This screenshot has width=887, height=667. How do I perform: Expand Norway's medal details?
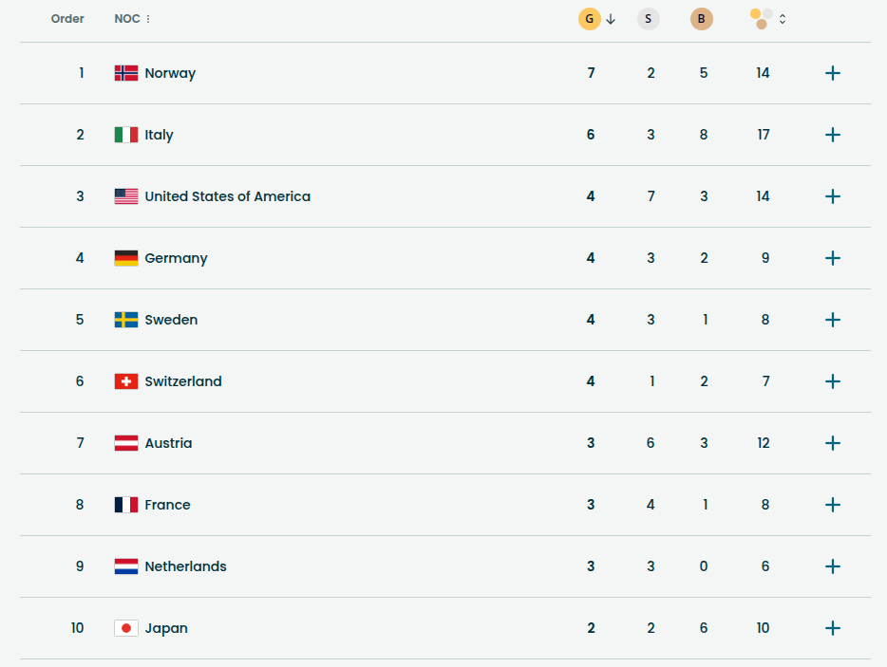point(833,73)
